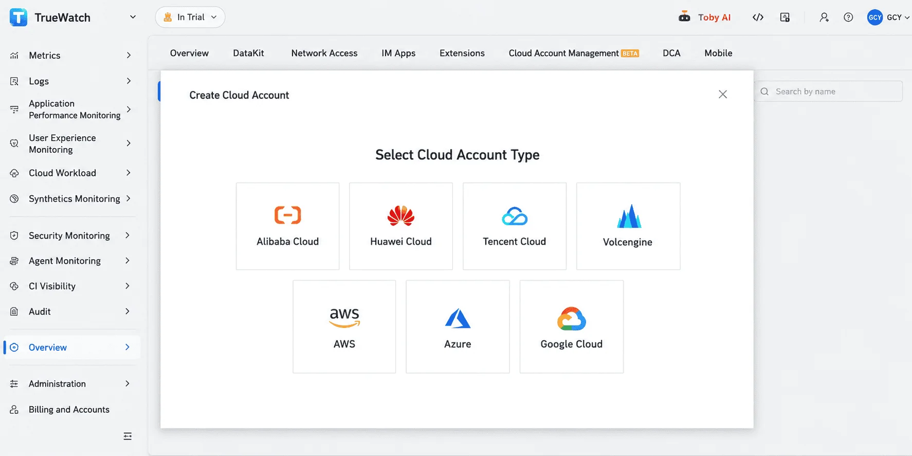912x456 pixels.
Task: Open the IM Apps tab
Action: click(x=398, y=53)
